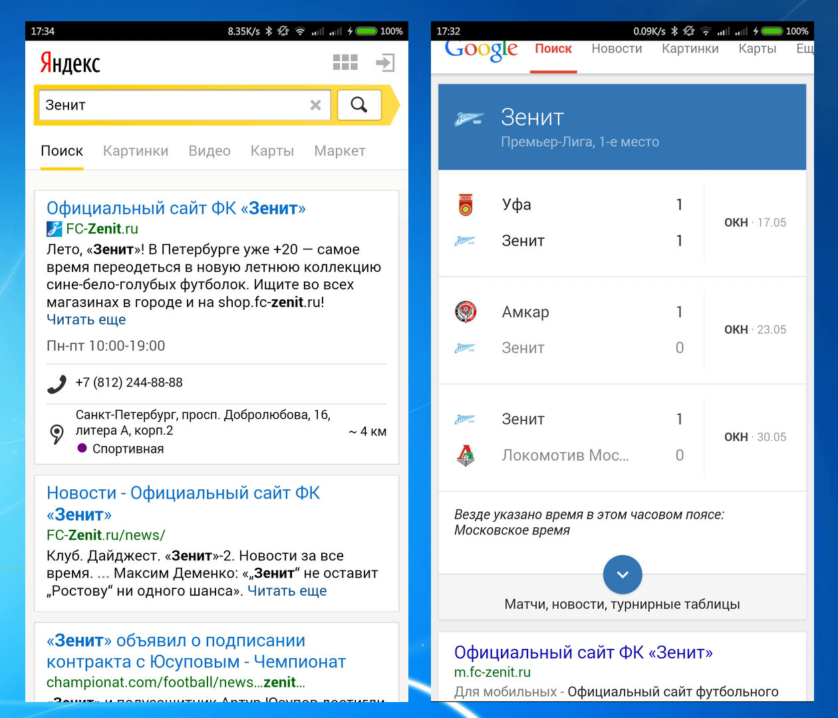Click Bluetooth icon in left phone status bar
This screenshot has height=718, width=838.
[x=269, y=31]
